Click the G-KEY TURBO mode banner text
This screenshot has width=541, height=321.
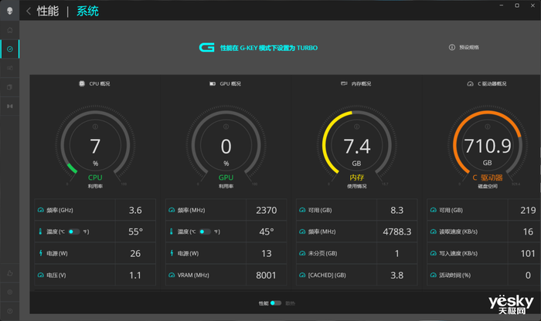point(269,48)
